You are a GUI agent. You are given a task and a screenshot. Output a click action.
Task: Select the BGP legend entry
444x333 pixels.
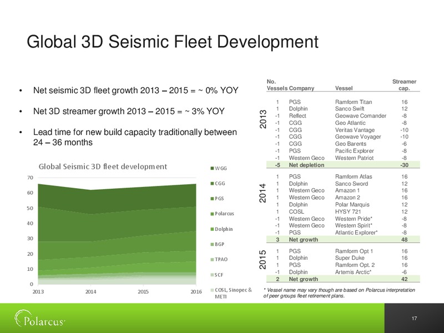click(x=218, y=244)
